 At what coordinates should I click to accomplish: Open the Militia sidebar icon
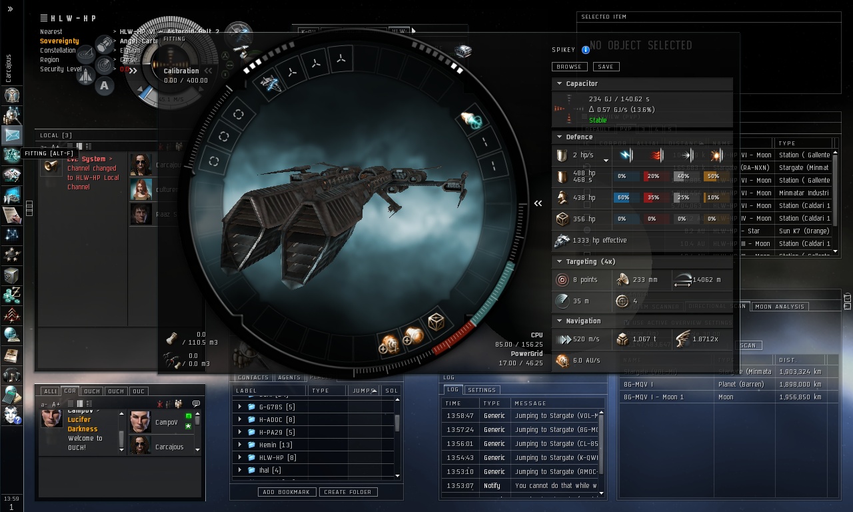click(x=12, y=315)
